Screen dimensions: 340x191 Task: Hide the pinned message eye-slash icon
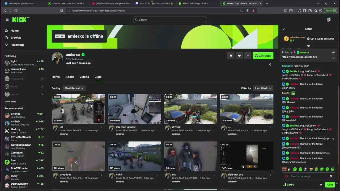coord(333,52)
